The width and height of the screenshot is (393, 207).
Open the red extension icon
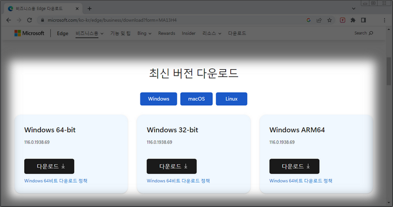pos(342,20)
